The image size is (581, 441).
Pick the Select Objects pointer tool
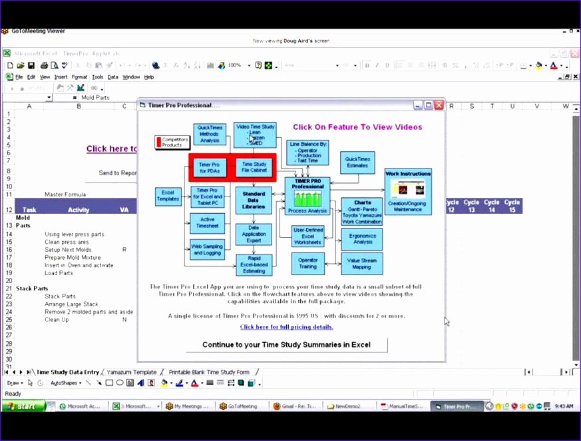pyautogui.click(x=31, y=383)
